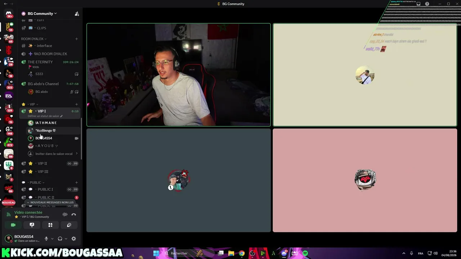Open the interface text channel
This screenshot has width=461, height=259.
pos(50,46)
